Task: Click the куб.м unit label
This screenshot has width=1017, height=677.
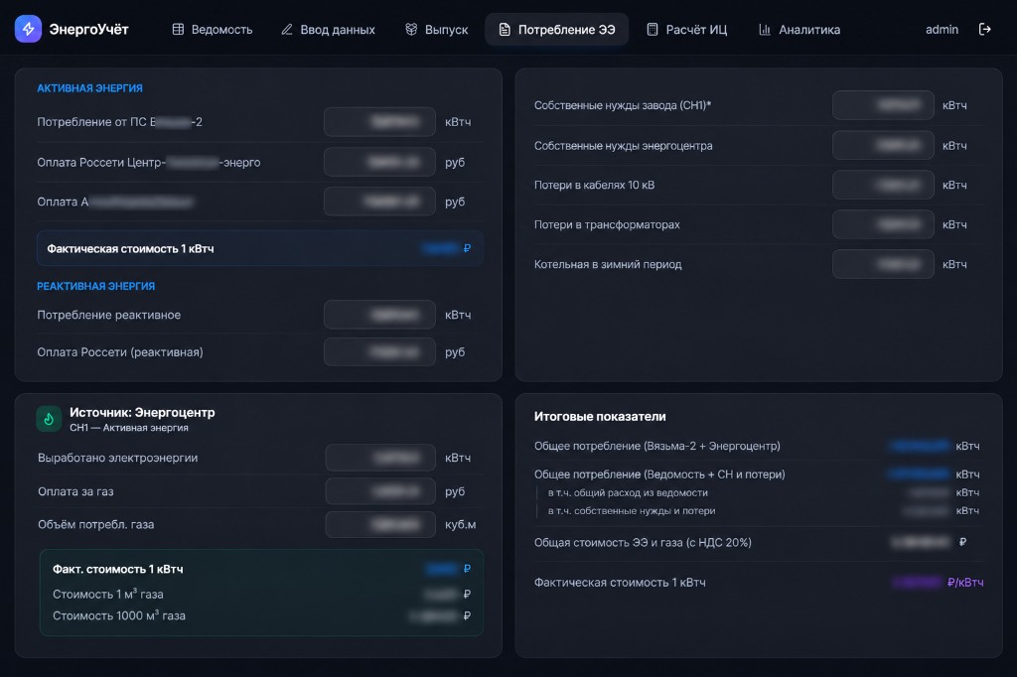Action: click(x=461, y=524)
